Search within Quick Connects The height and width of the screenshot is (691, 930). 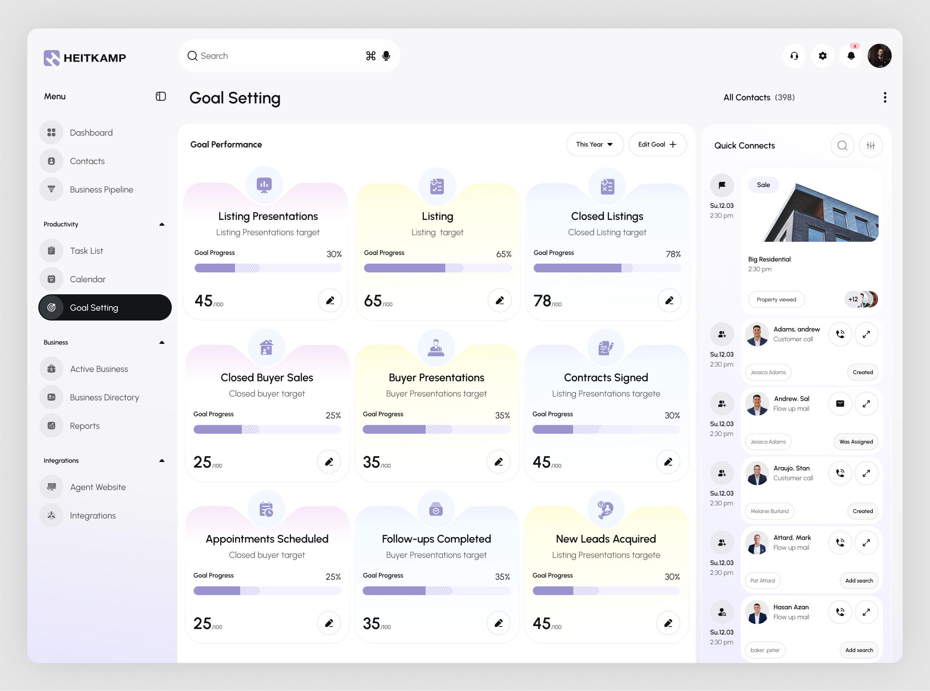pyautogui.click(x=842, y=145)
